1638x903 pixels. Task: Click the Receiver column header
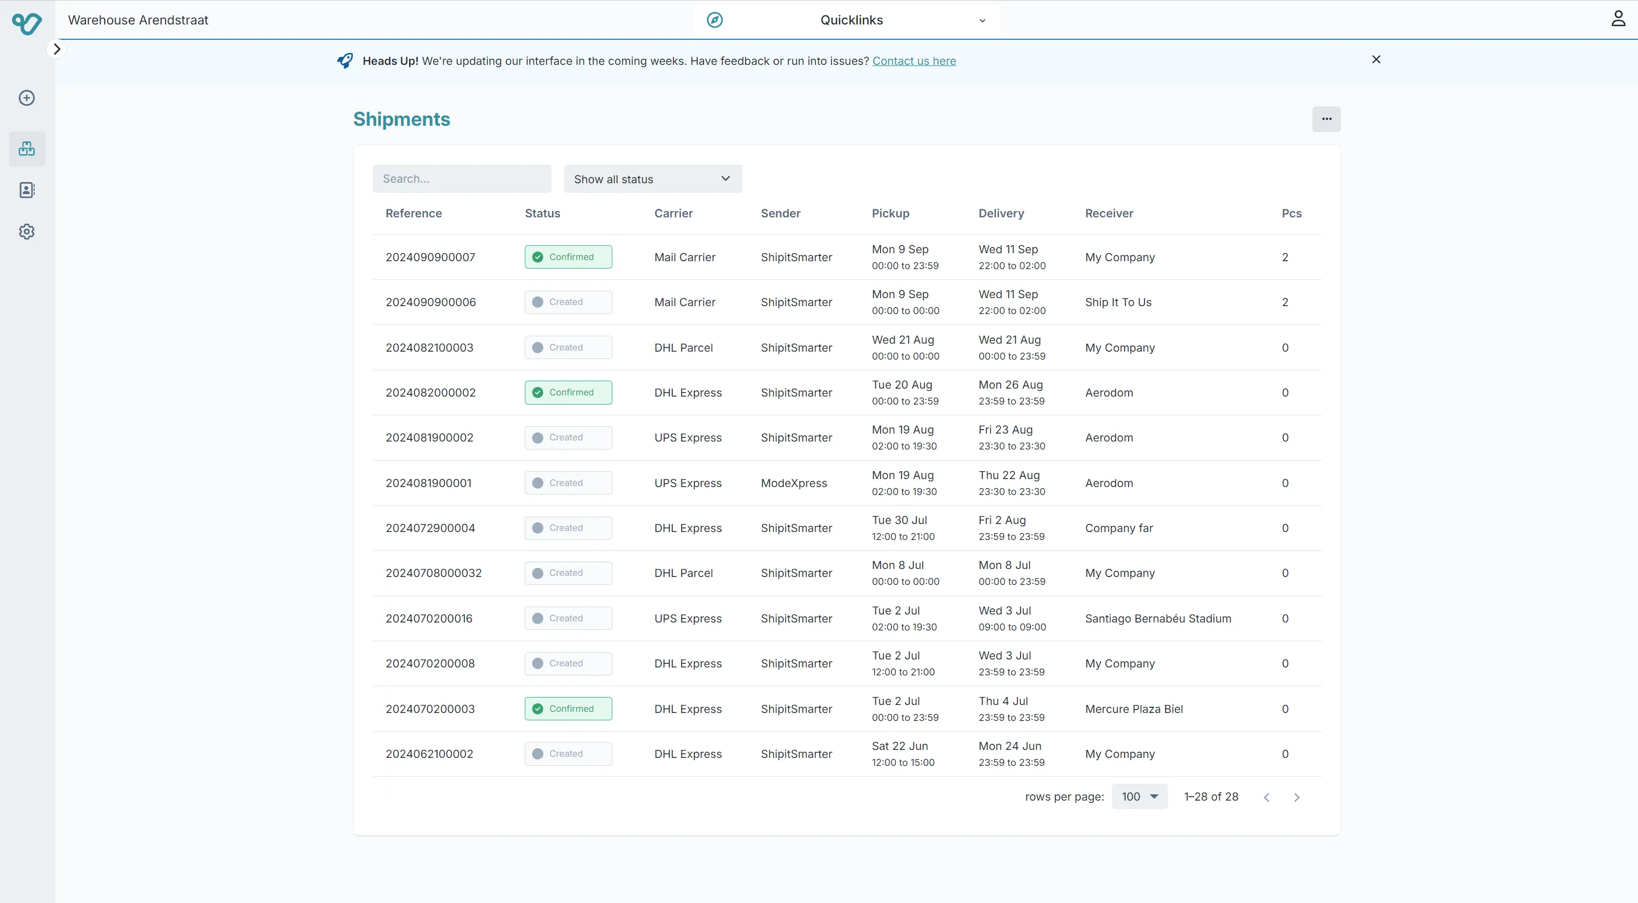point(1109,214)
